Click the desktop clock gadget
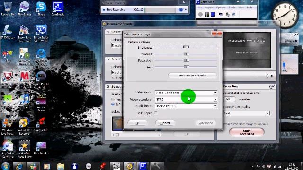The image size is (303, 170). (285, 15)
